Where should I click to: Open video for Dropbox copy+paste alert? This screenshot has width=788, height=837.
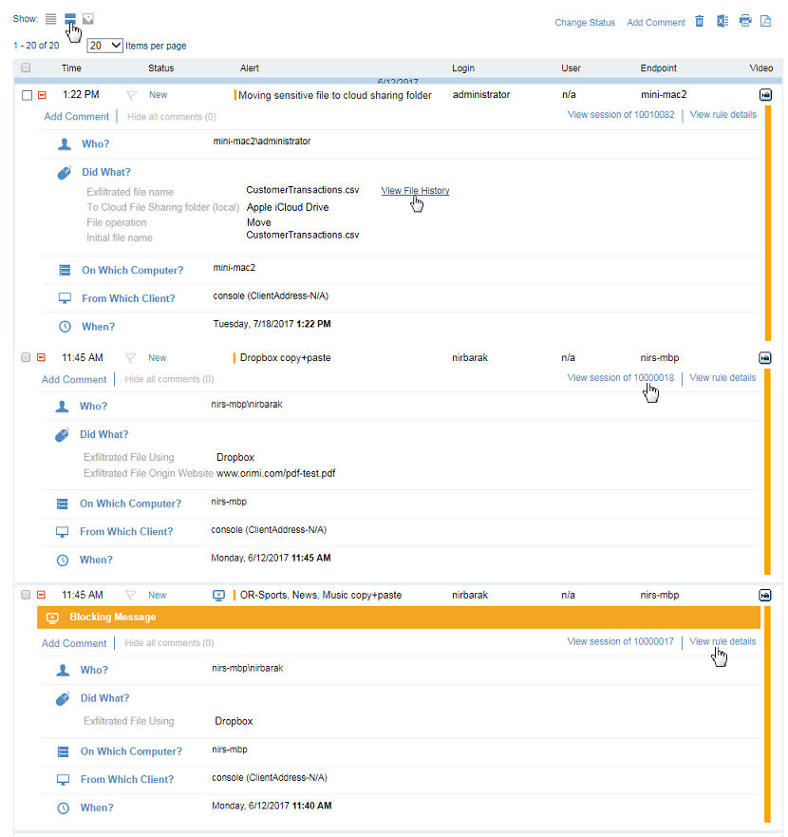(x=765, y=358)
